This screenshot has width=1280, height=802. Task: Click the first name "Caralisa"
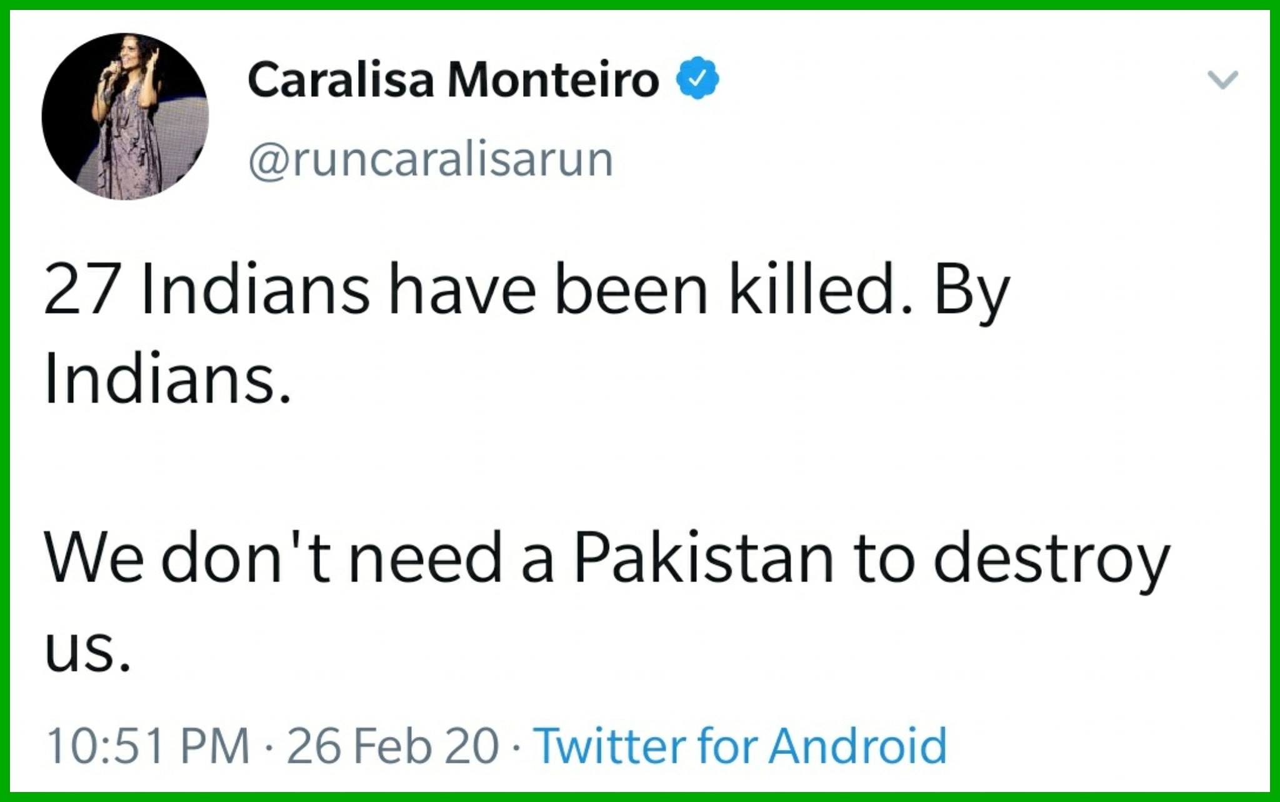pos(341,80)
